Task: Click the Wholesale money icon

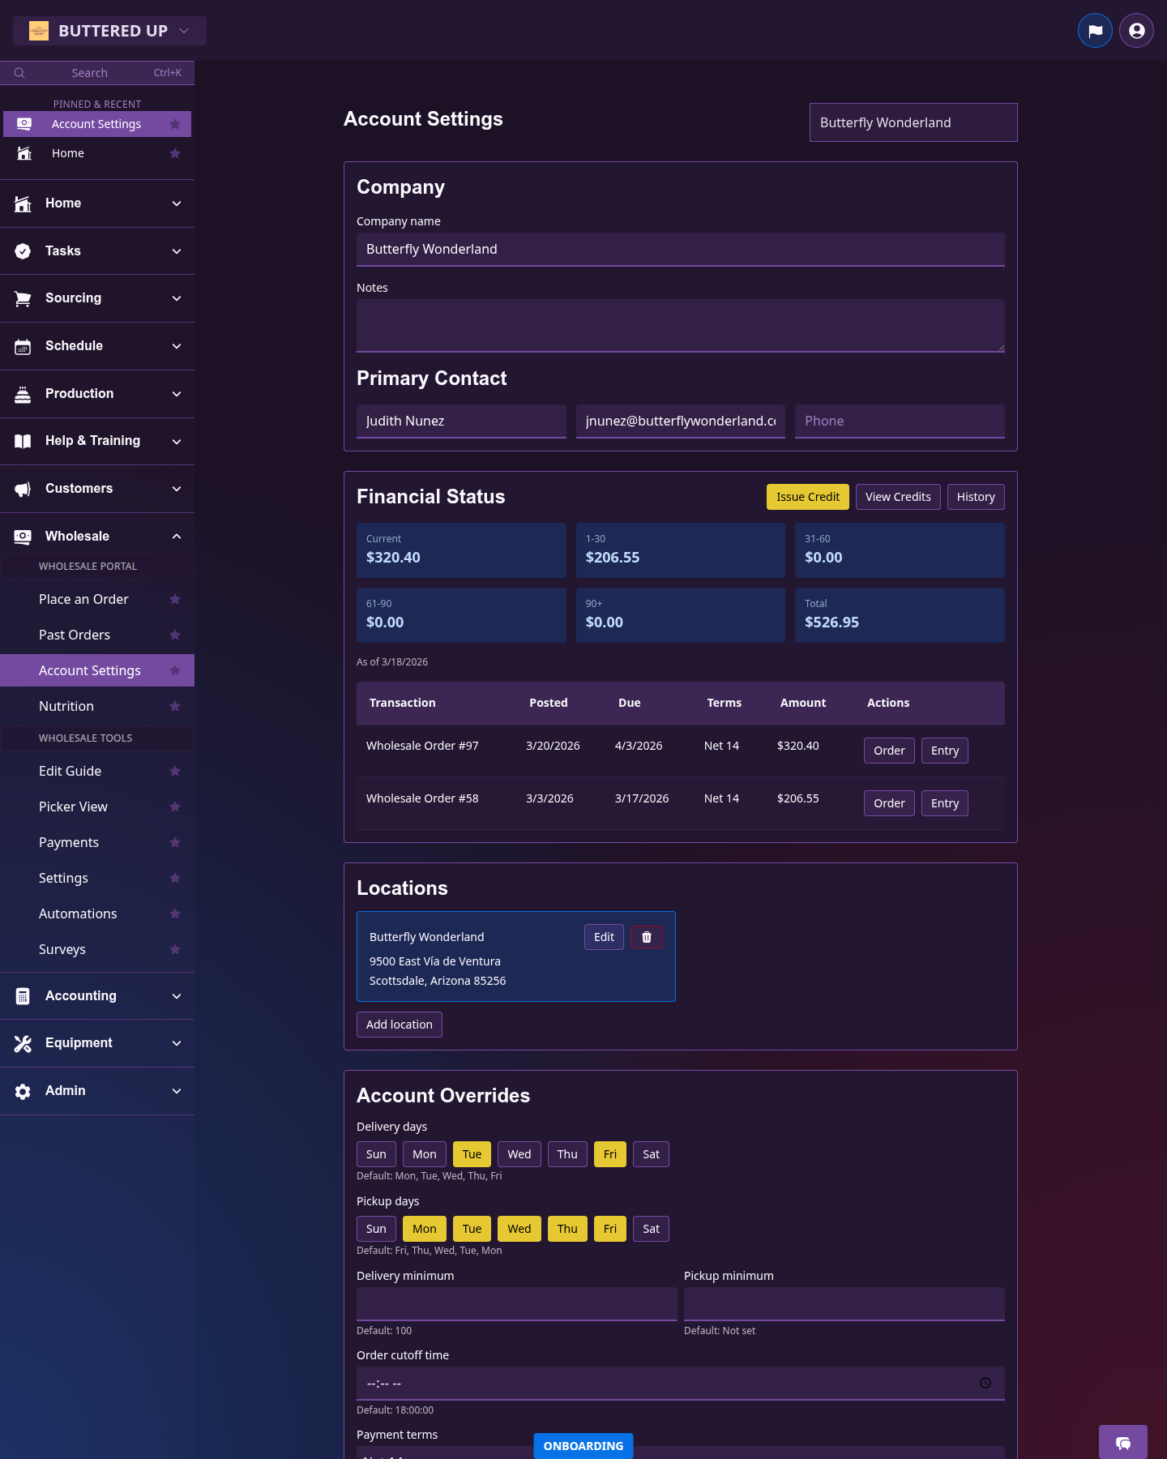Action: coord(23,537)
